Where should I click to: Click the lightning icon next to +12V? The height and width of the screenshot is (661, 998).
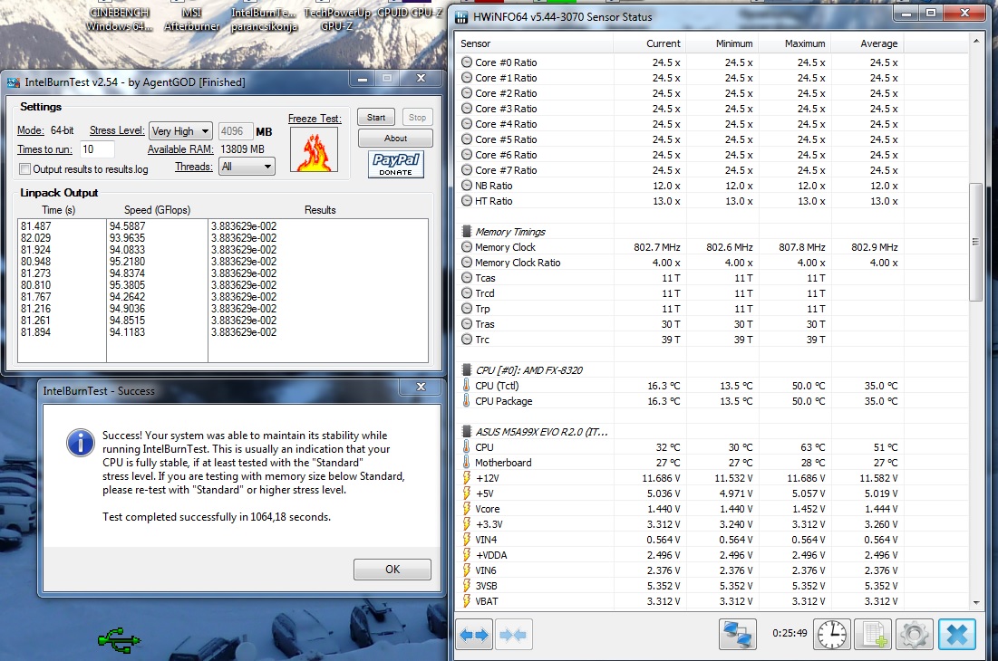[x=467, y=478]
